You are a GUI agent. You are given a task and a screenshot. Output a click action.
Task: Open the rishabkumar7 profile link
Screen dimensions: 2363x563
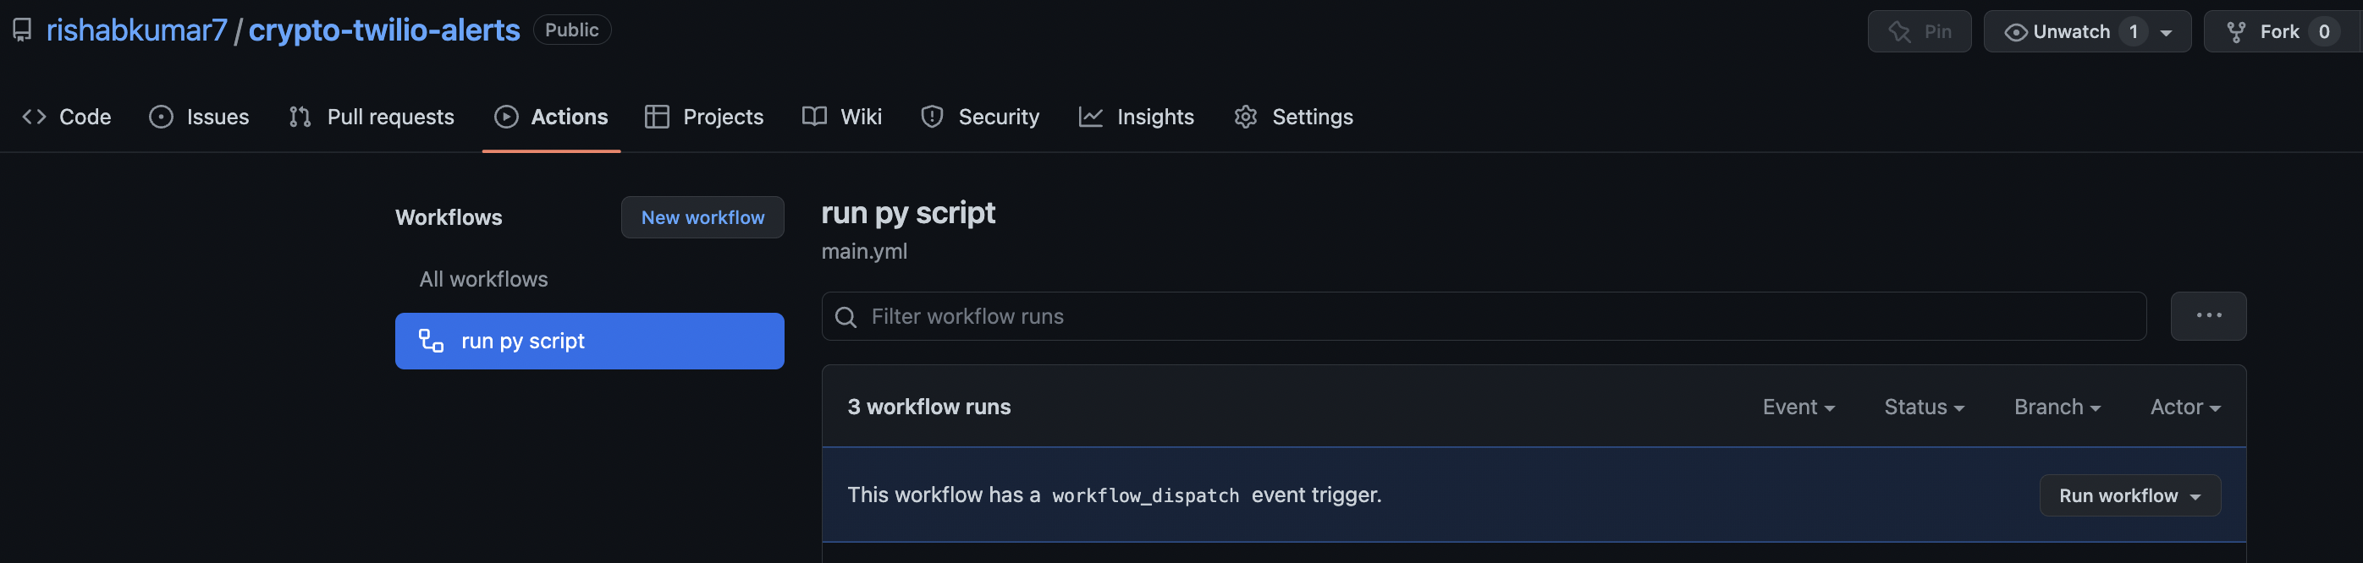pos(136,30)
